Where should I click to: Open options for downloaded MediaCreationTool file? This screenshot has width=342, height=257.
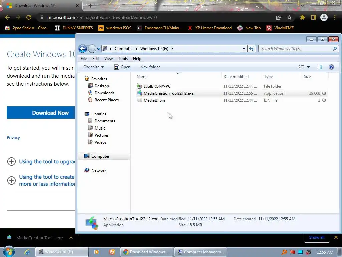tap(71, 238)
